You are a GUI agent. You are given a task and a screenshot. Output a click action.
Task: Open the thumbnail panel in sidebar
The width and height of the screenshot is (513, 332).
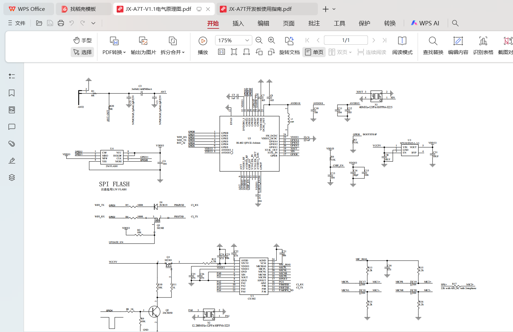12,110
